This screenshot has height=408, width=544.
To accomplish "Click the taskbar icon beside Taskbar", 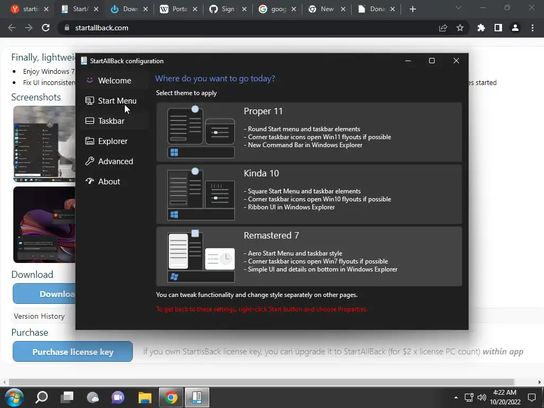I will 89,121.
